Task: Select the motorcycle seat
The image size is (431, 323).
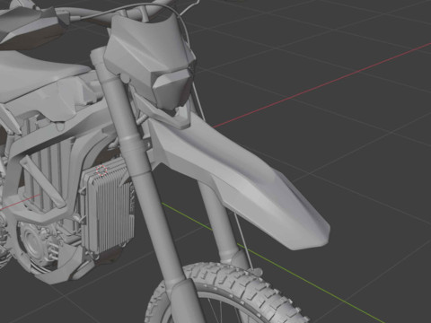Action: pos(39,74)
